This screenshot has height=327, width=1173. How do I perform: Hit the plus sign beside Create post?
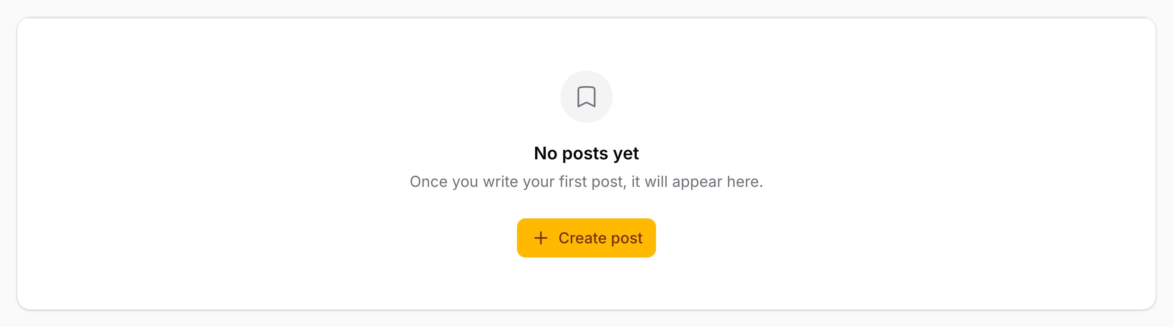click(541, 238)
